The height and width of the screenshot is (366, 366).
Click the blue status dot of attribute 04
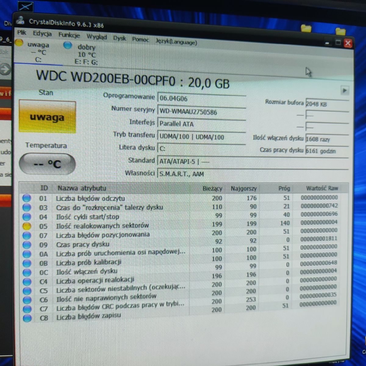27,217
